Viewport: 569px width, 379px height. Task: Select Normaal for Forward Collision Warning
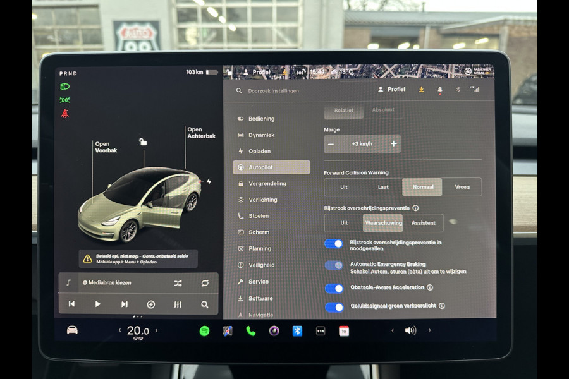coord(422,187)
